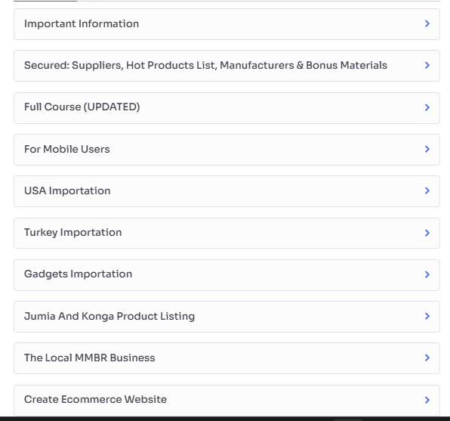Expand Full Course (UPDATED) using its arrow
Viewport: 450px width, 421px height.
tap(427, 107)
